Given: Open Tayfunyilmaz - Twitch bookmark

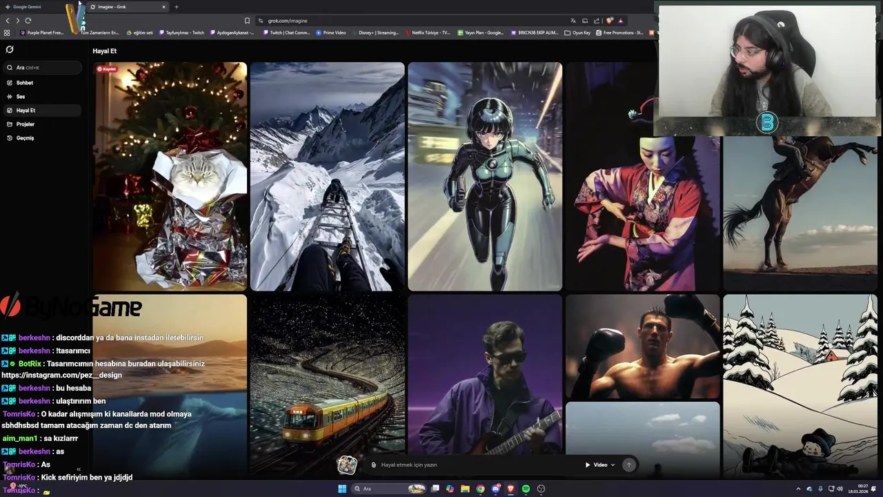Looking at the screenshot, I should [181, 32].
